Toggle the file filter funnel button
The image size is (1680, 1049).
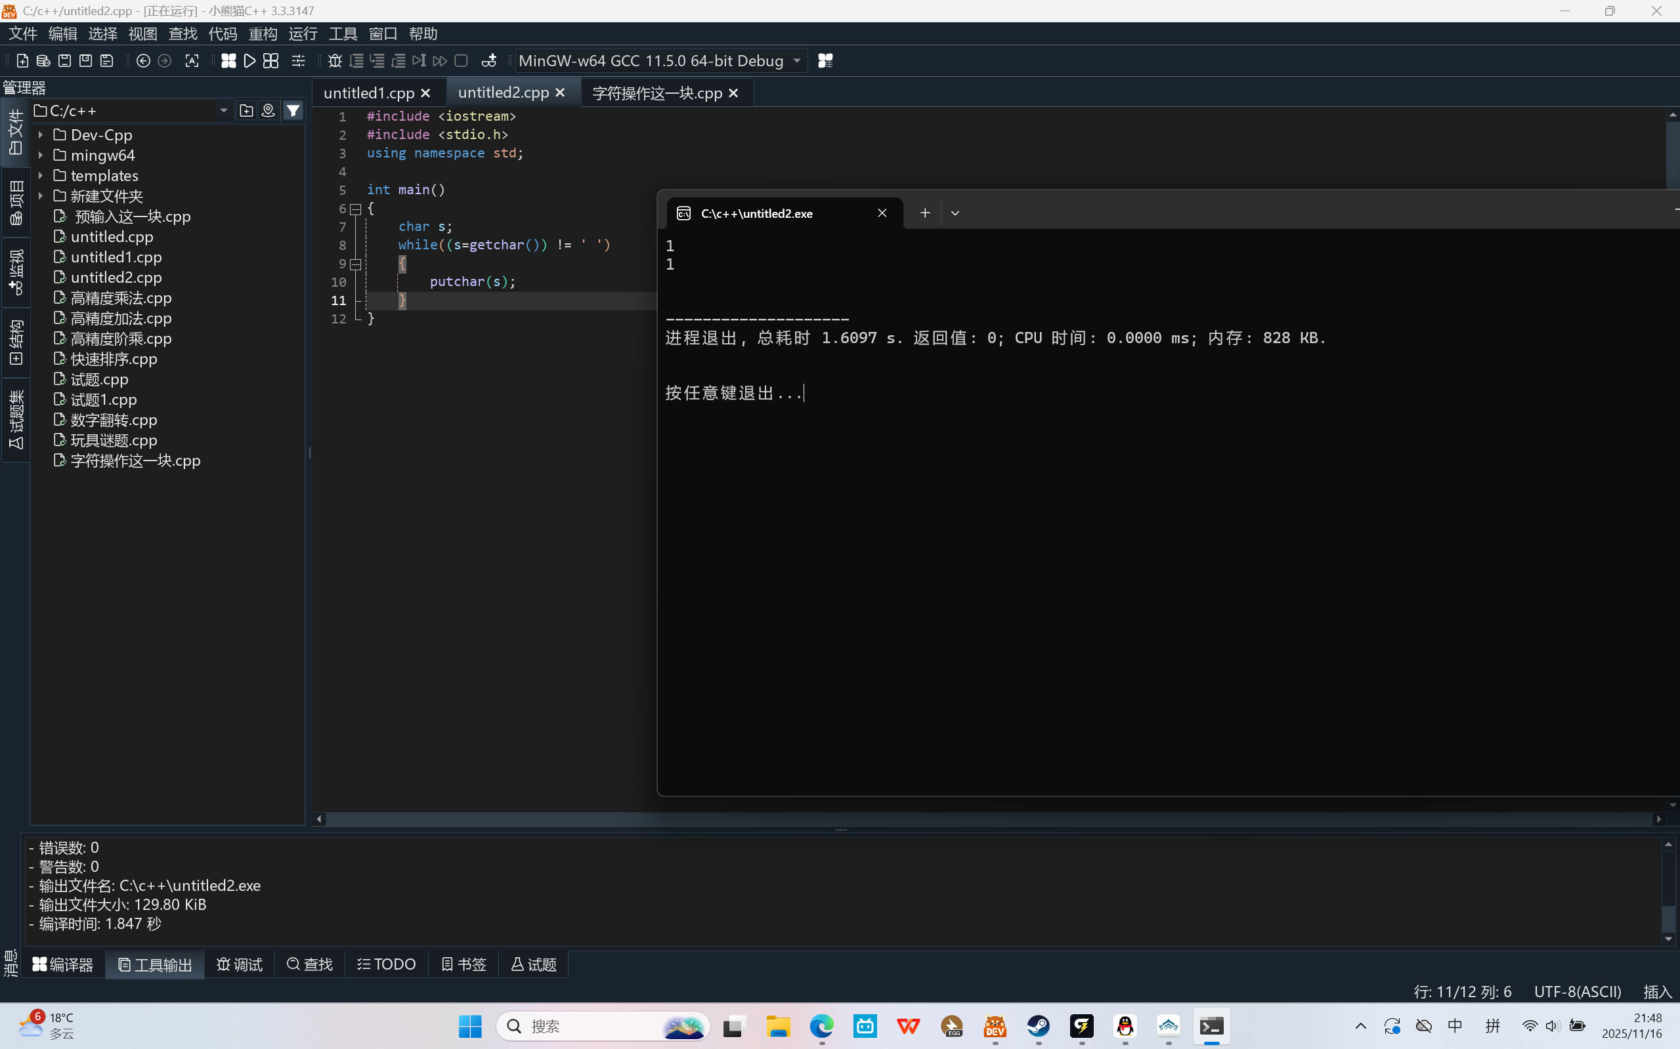293,111
